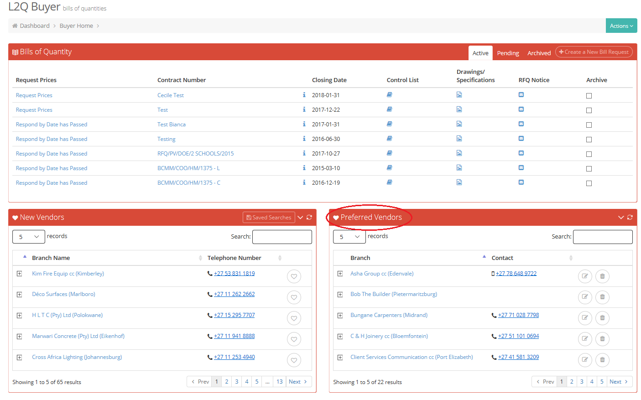Viewport: 641px width, 400px height.
Task: Refresh the New Vendors panel
Action: click(309, 217)
